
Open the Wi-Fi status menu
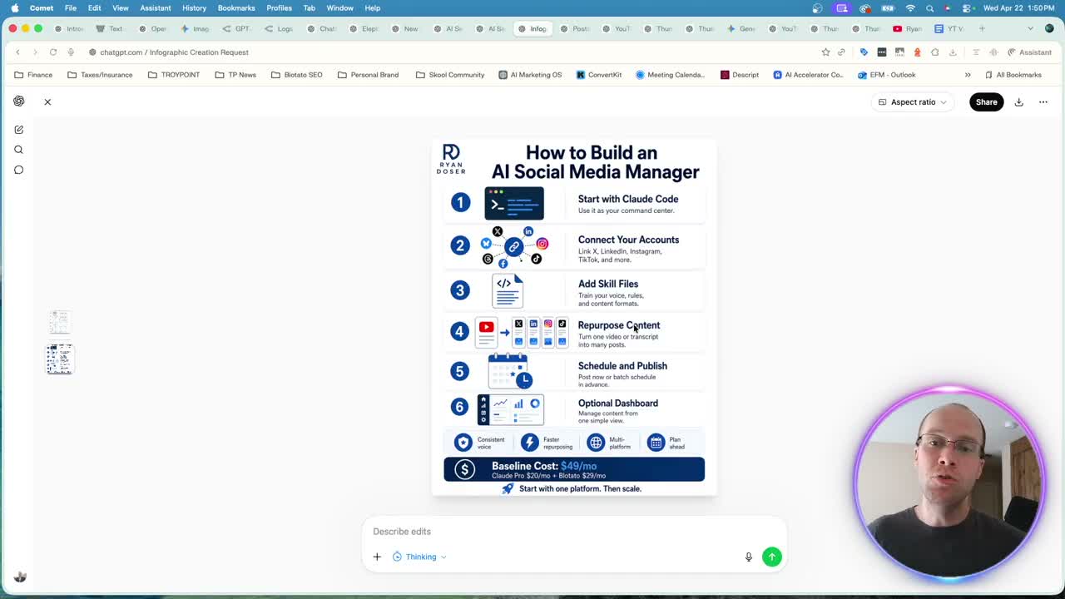[x=910, y=8]
